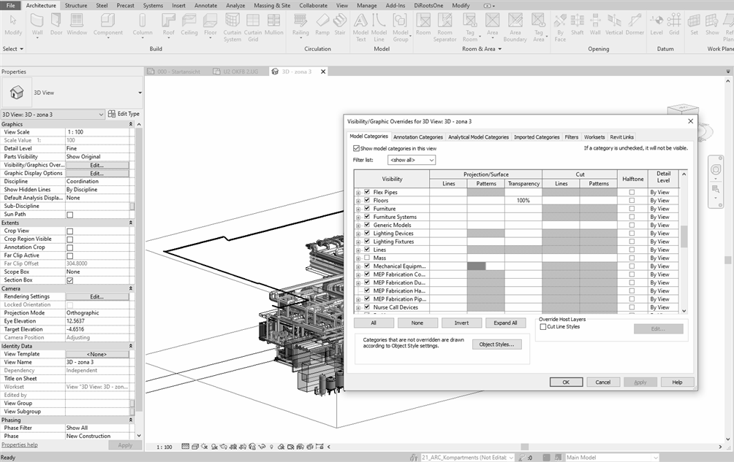Open the Filter list dropdown
Viewport: 734px width, 462px height.
[x=412, y=160]
